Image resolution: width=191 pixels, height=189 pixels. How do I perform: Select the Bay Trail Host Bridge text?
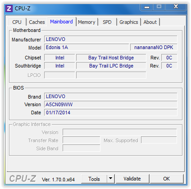coord(111,58)
